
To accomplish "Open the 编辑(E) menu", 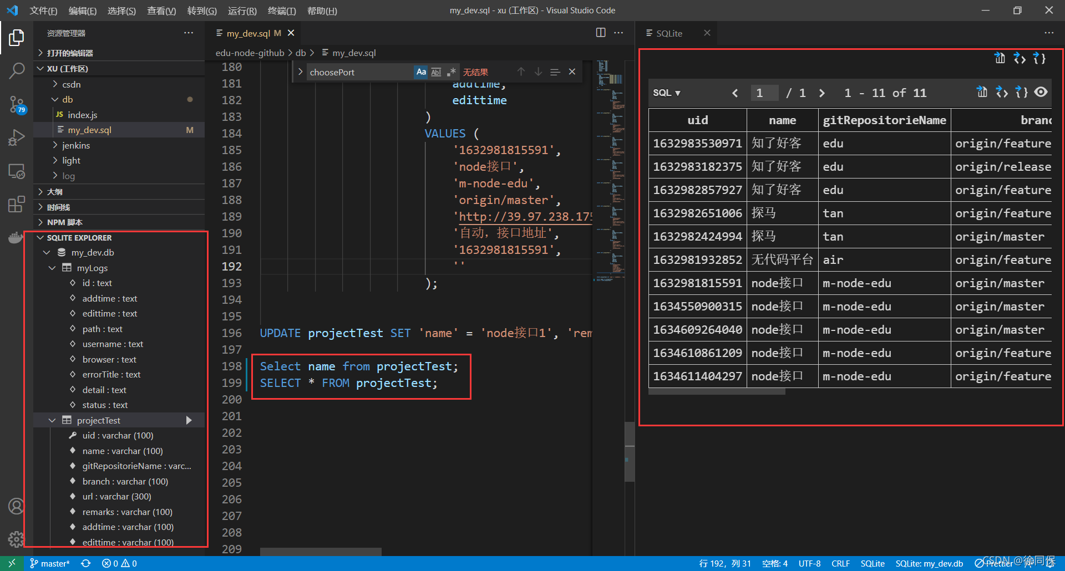I will [x=82, y=11].
